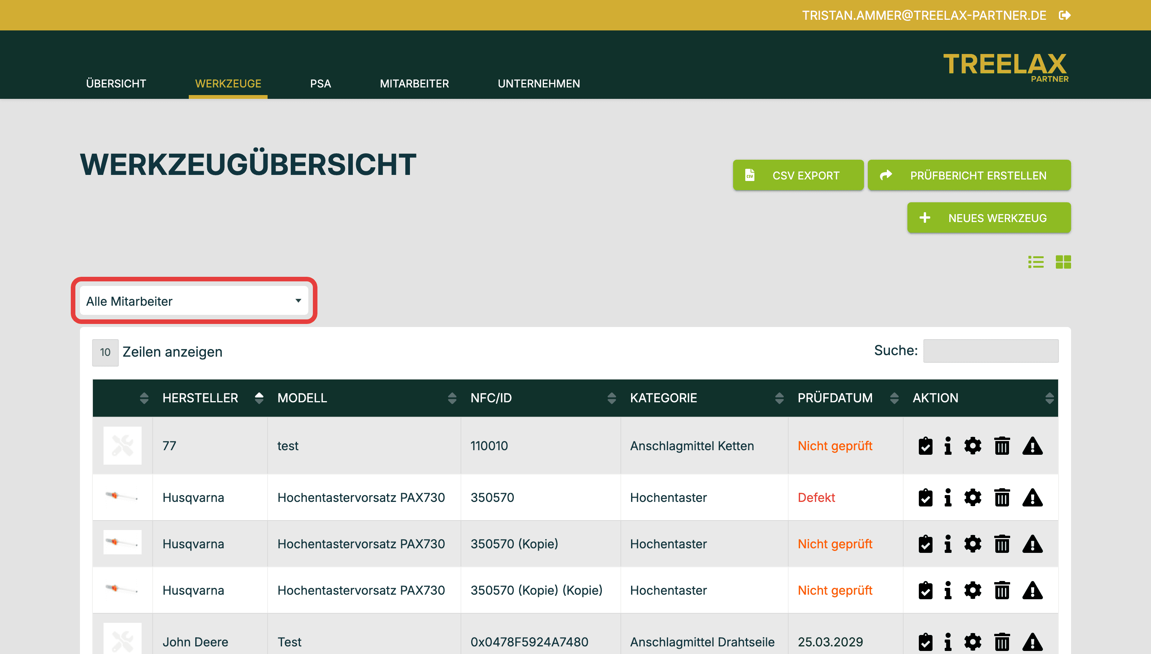Click the Treelax Partner logo

[x=1005, y=67]
